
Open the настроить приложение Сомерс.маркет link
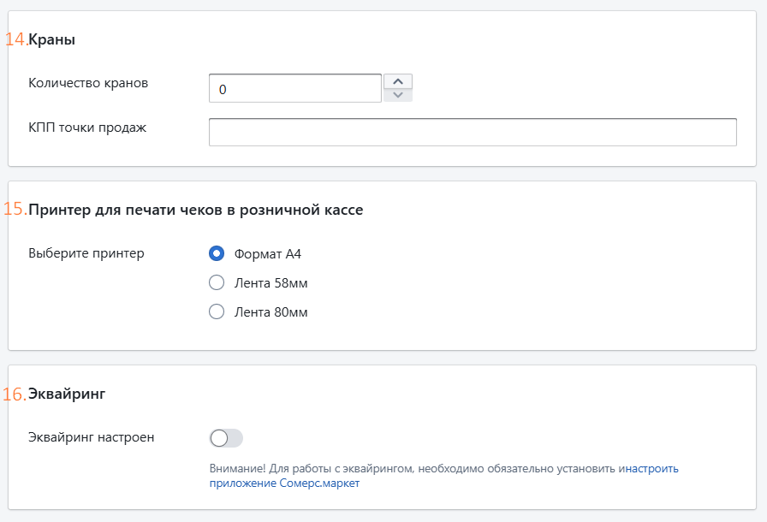coord(443,476)
